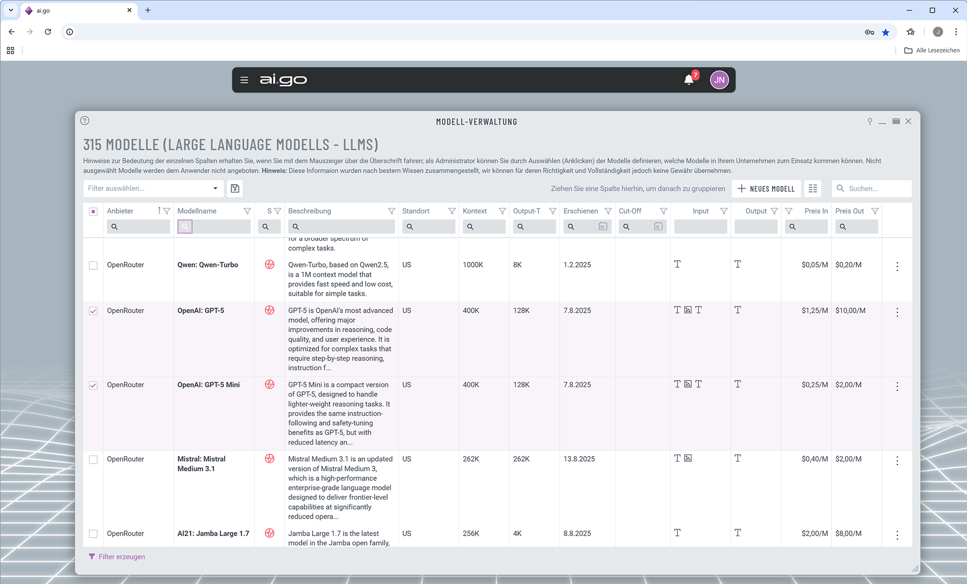
Task: Uncheck the OpenAI: GPT-5 checkbox
Action: [x=93, y=311]
